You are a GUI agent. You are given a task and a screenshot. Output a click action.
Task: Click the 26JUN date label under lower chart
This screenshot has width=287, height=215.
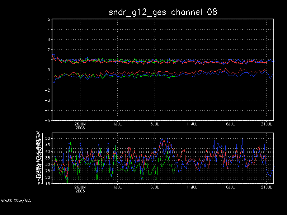click(80, 187)
